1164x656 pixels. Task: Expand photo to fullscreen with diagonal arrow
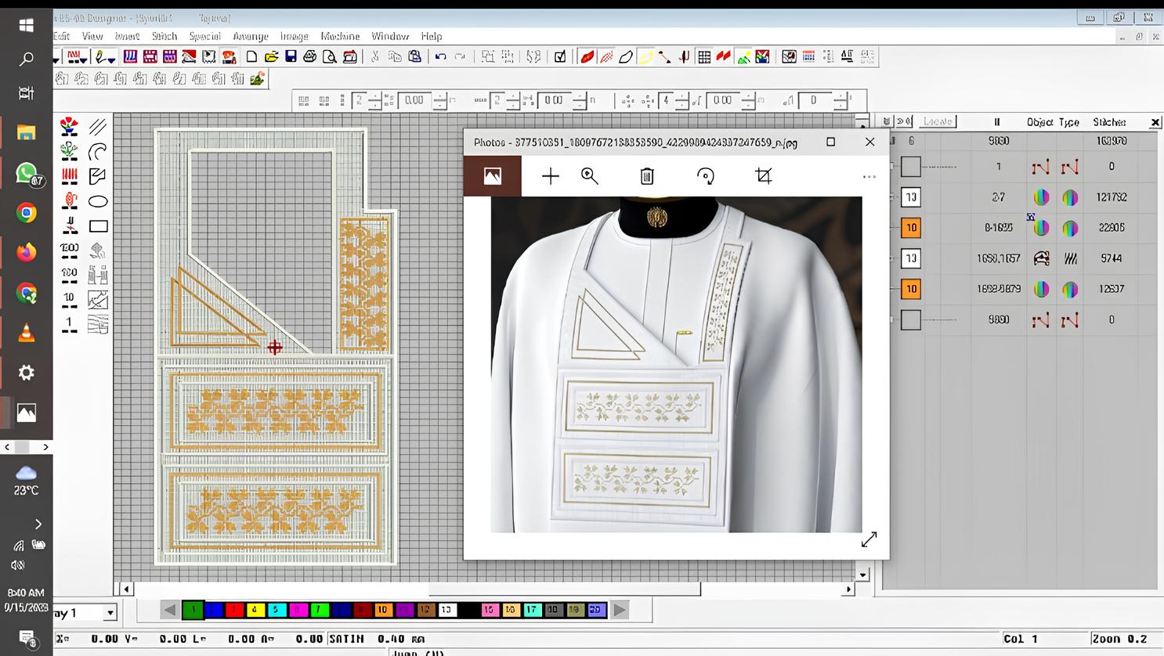click(869, 540)
